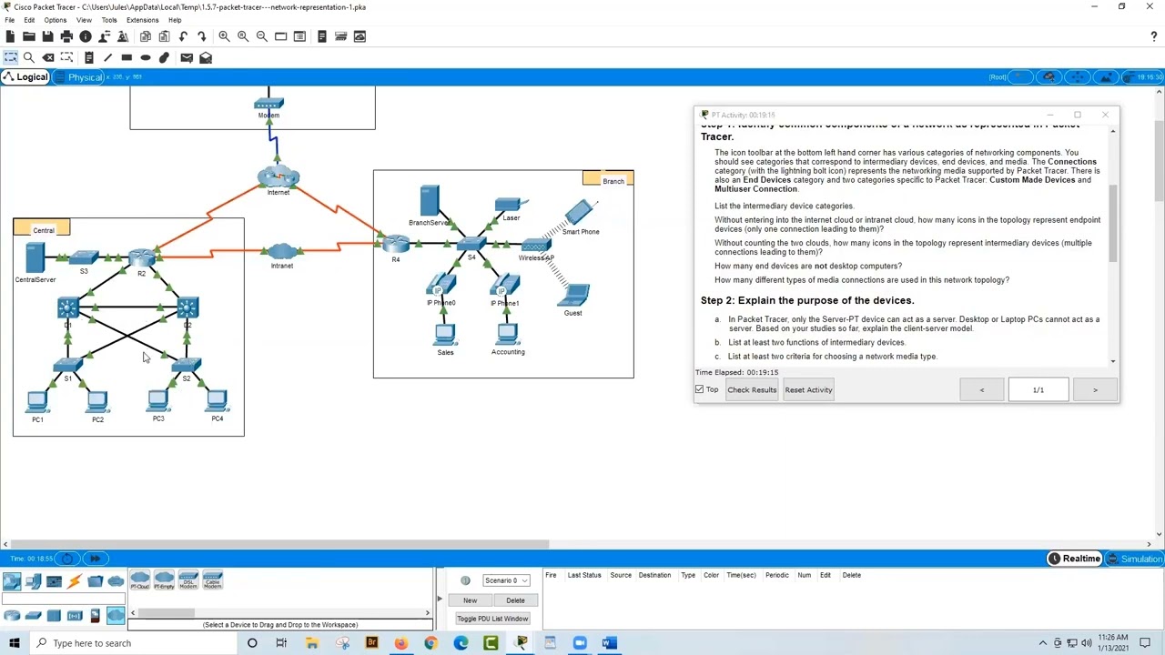Expand the PDU list panel arrow
Image resolution: width=1165 pixels, height=655 pixels.
point(440,599)
